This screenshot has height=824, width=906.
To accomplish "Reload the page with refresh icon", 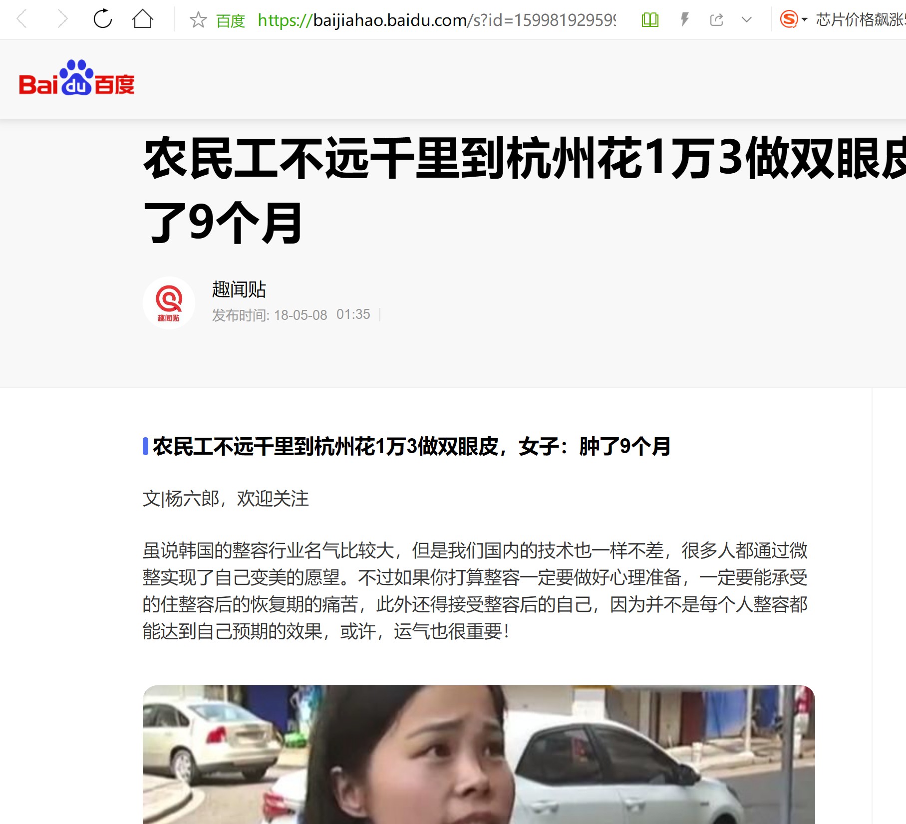I will 103,19.
